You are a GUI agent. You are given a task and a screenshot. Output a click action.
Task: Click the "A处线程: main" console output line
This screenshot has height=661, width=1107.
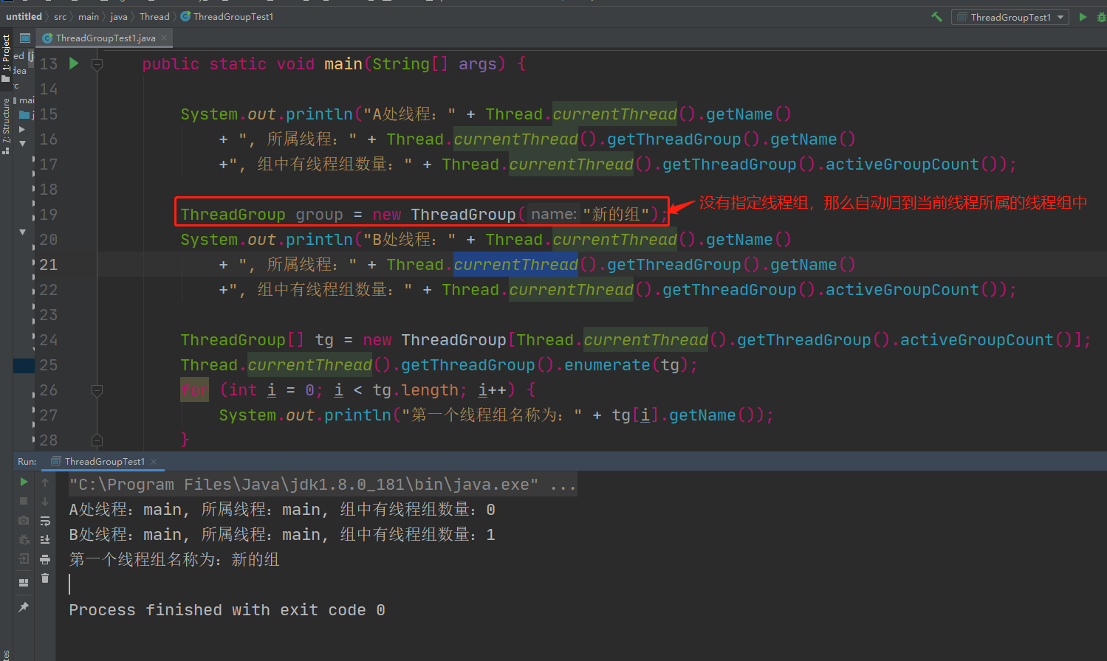282,510
